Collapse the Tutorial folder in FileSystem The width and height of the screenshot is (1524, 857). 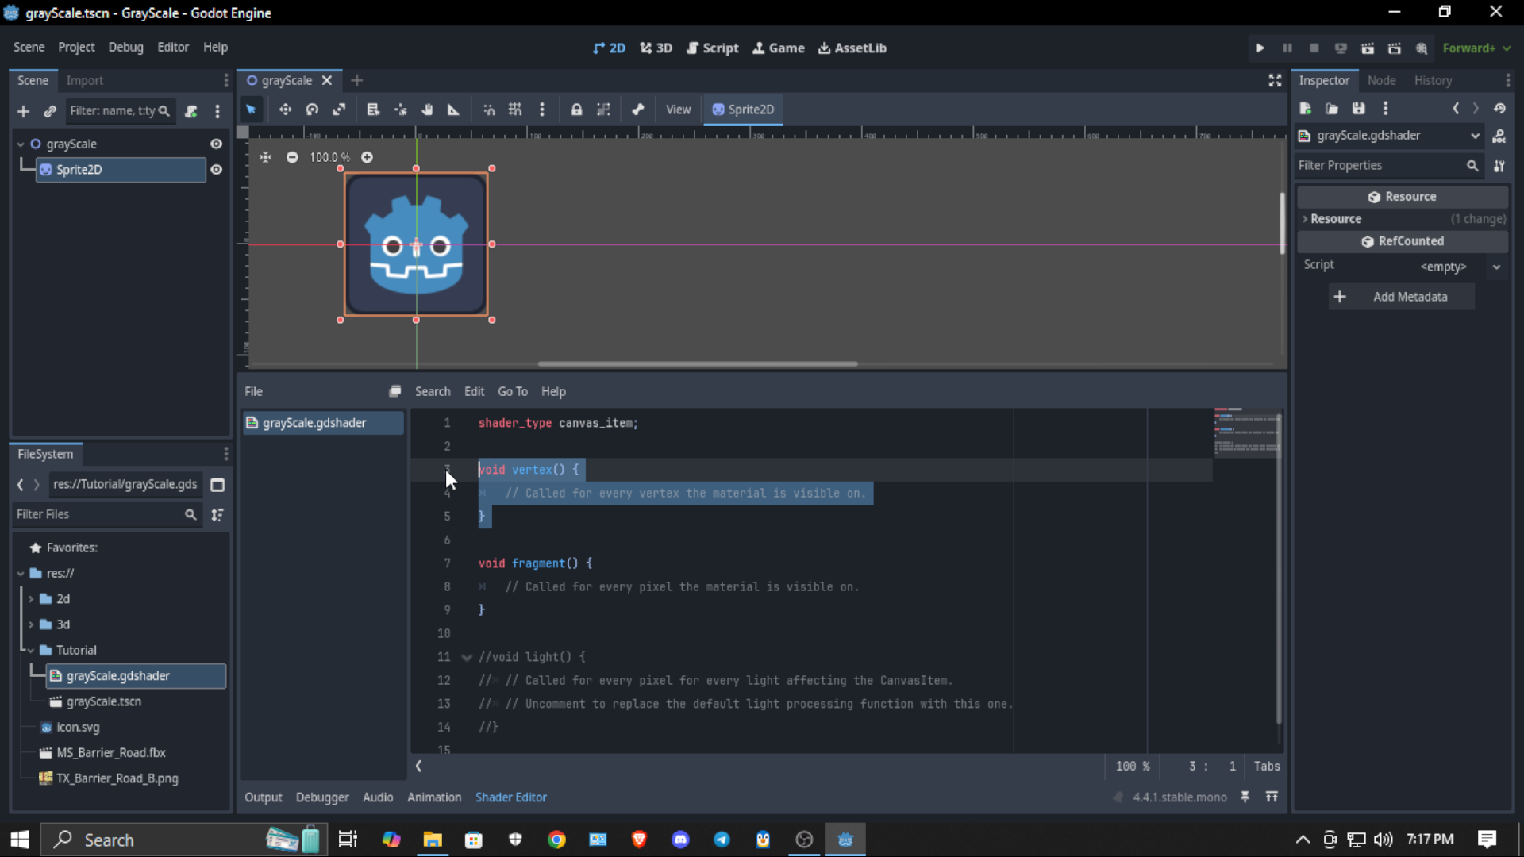coord(31,650)
